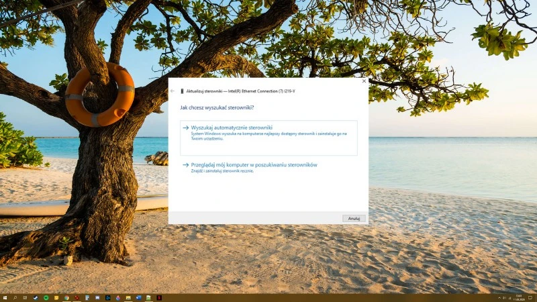Screen dimensions: 537x302
Task: Open the volume tray icon
Action: (x=504, y=298)
